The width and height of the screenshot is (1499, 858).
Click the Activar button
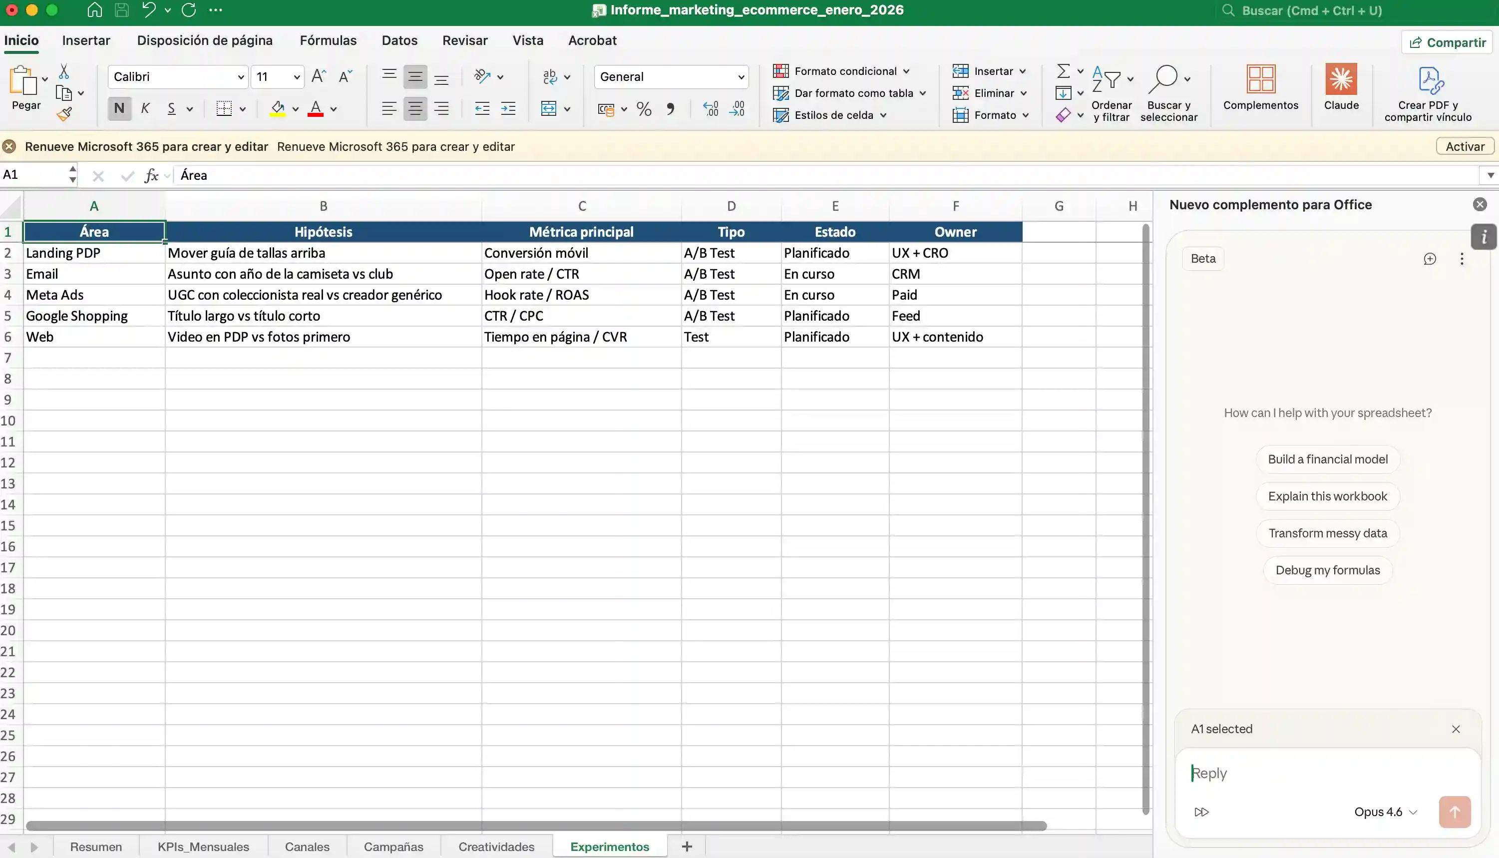click(x=1464, y=146)
